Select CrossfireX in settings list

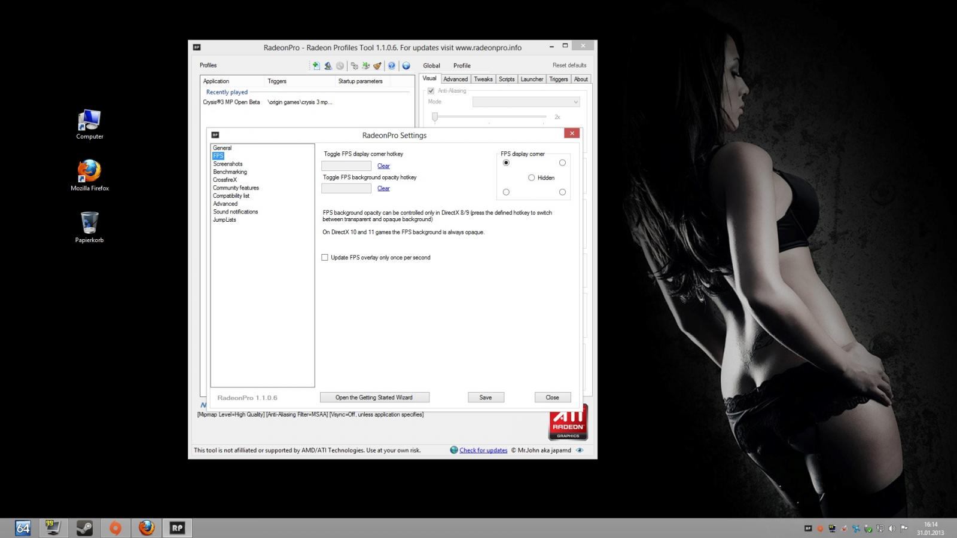coord(225,180)
